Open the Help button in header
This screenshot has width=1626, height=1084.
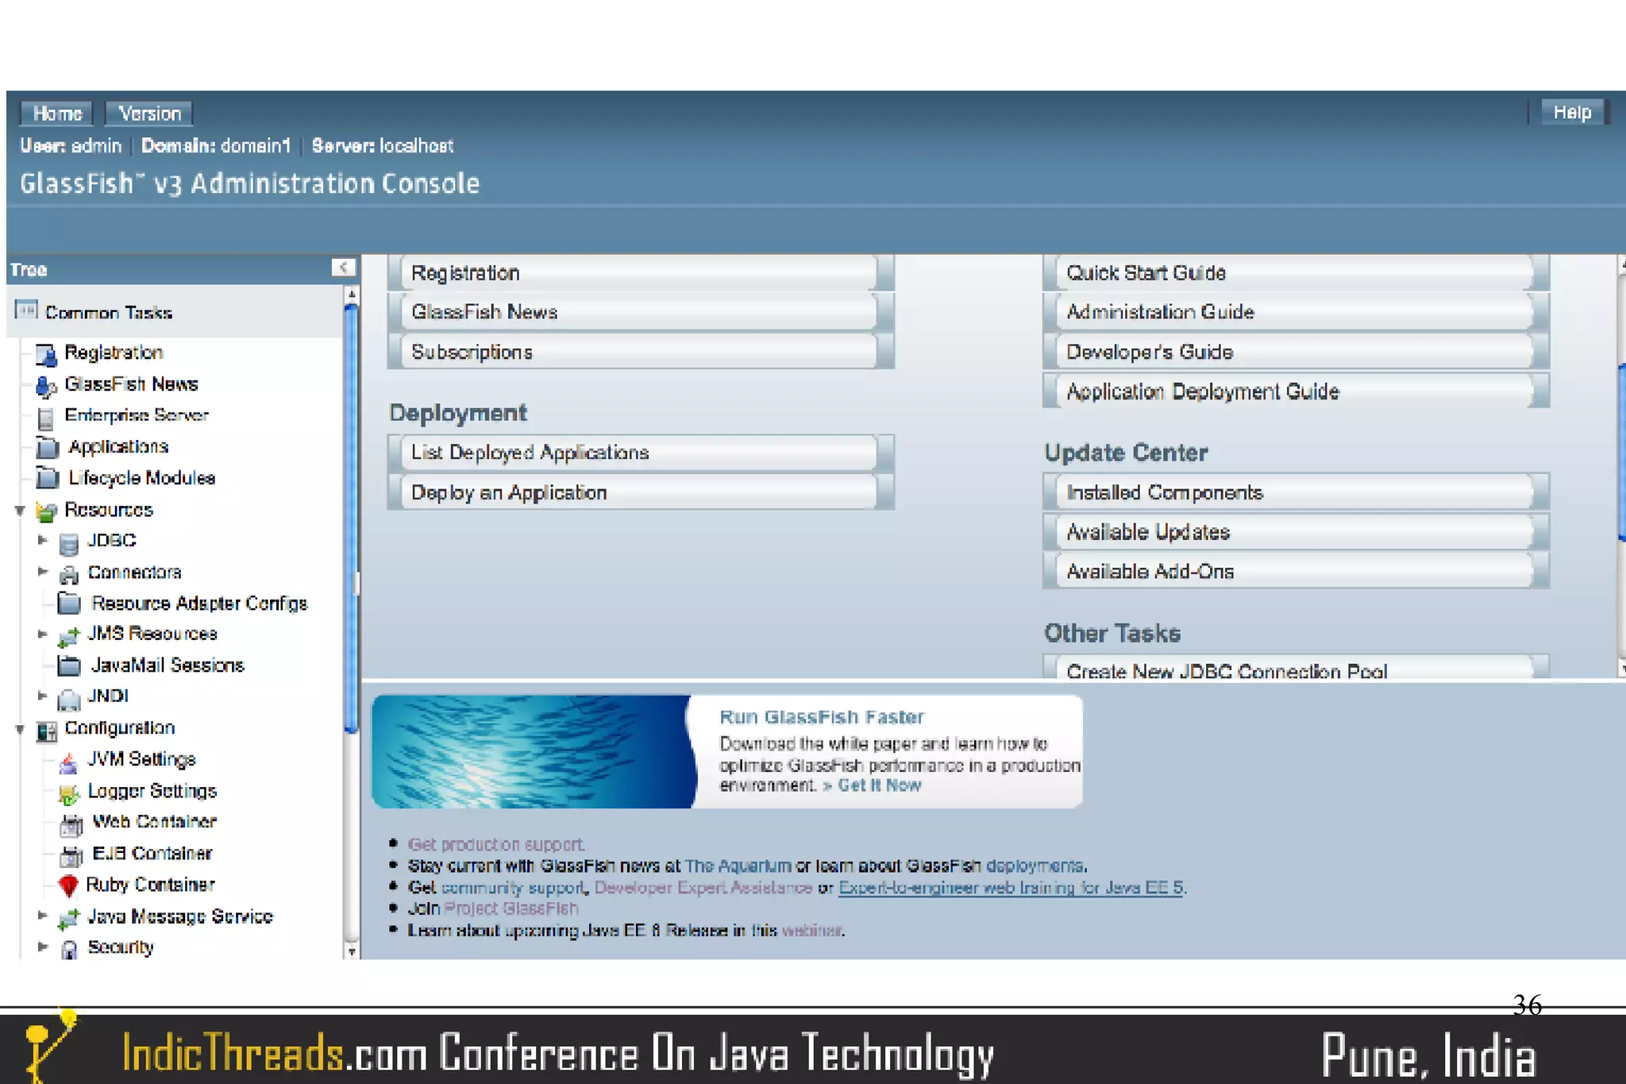[1571, 113]
